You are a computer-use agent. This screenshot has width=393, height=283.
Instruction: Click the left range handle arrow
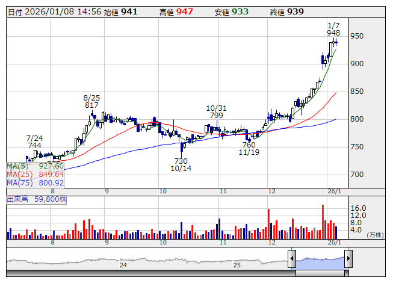tap(292, 260)
